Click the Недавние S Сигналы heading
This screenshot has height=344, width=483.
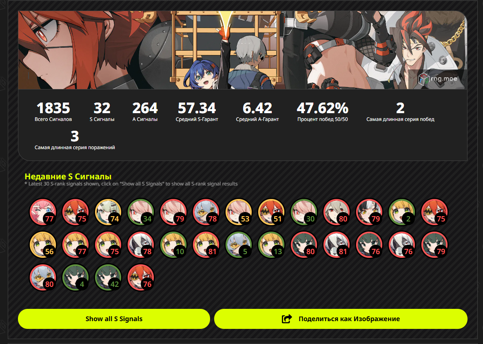tap(68, 176)
